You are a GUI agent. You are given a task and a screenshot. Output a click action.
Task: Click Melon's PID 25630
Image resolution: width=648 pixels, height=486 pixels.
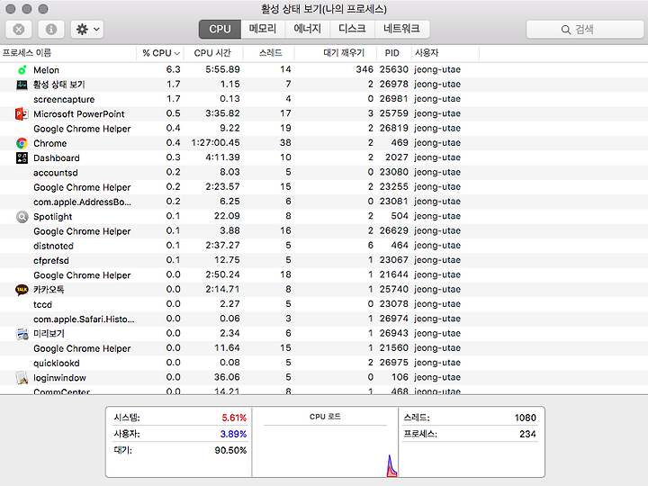point(394,69)
